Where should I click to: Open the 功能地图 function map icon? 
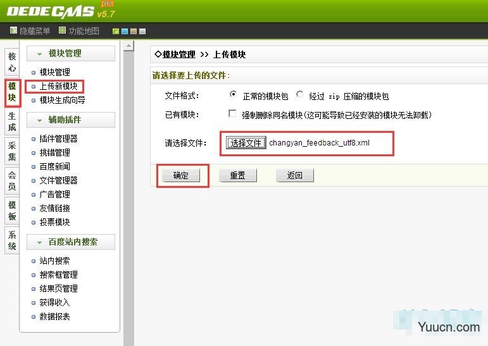(x=62, y=30)
